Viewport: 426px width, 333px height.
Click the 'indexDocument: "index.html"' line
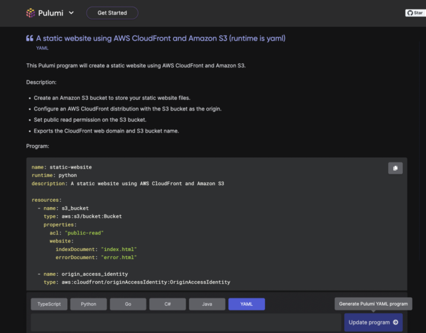tap(96, 249)
